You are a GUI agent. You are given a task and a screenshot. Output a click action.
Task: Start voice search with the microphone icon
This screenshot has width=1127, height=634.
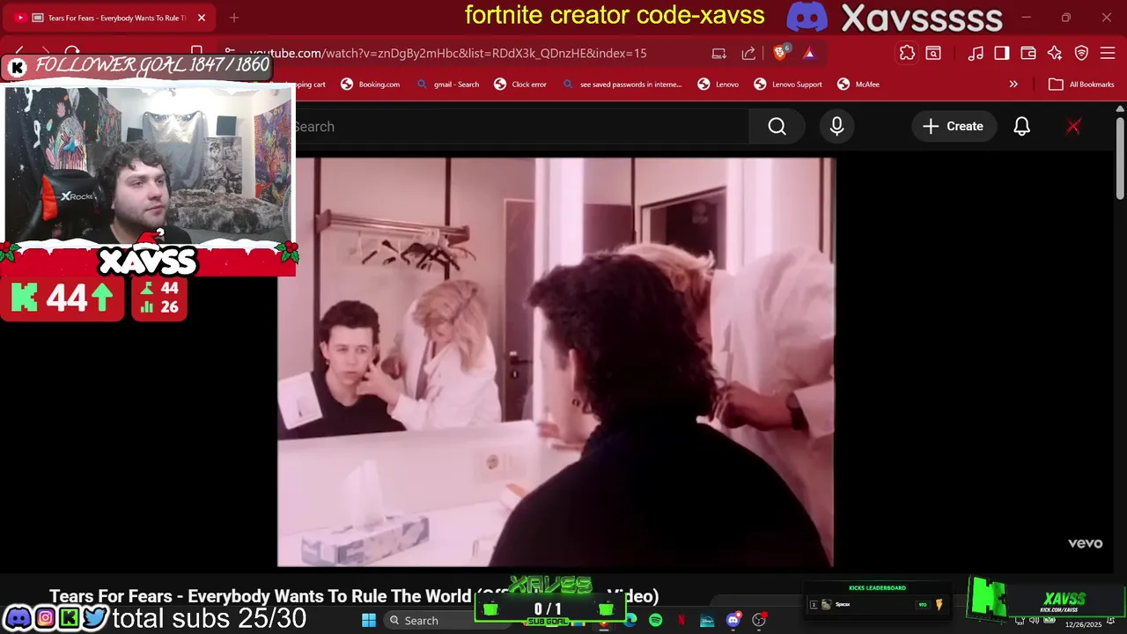pyautogui.click(x=836, y=127)
